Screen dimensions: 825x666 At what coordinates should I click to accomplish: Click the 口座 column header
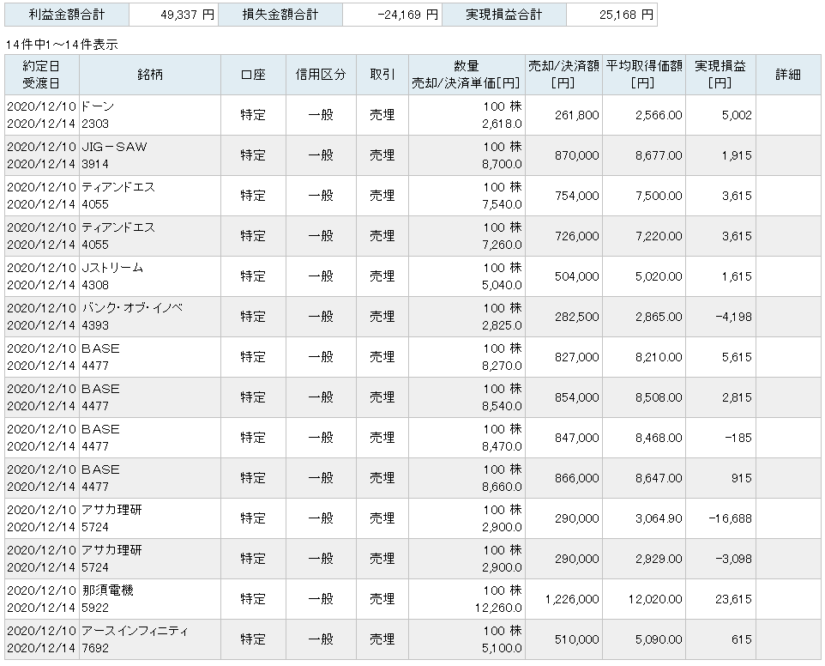253,75
